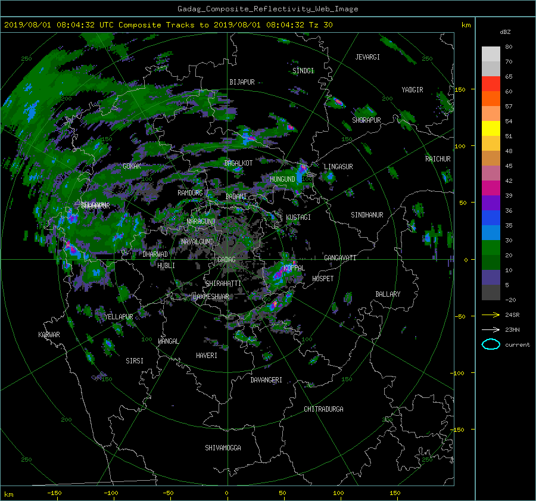This screenshot has width=536, height=501.
Task: Click the KOPPAL city label
Action: 294,268
